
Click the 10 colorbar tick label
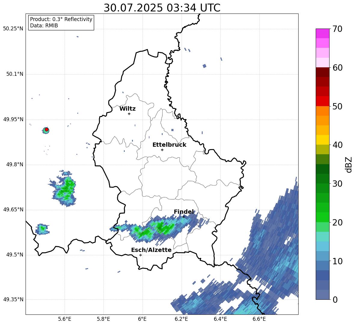point(337,261)
